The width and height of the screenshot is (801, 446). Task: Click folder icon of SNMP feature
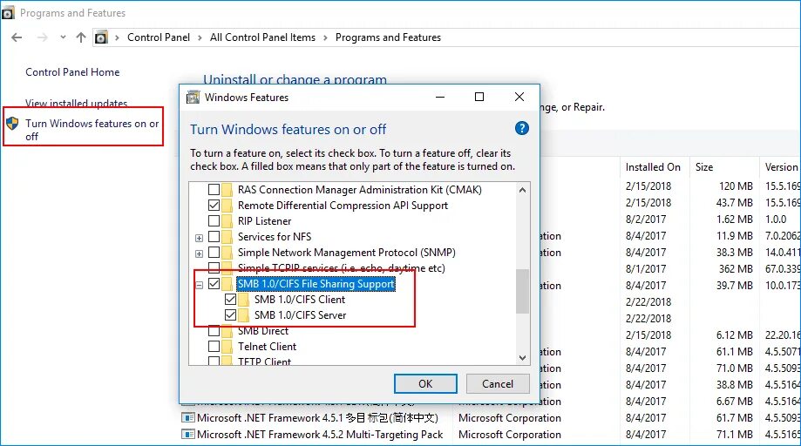[x=227, y=253]
